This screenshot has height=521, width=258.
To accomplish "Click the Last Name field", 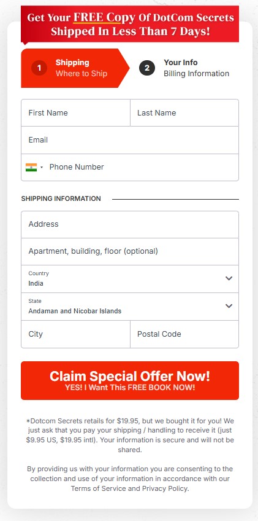I will [184, 113].
